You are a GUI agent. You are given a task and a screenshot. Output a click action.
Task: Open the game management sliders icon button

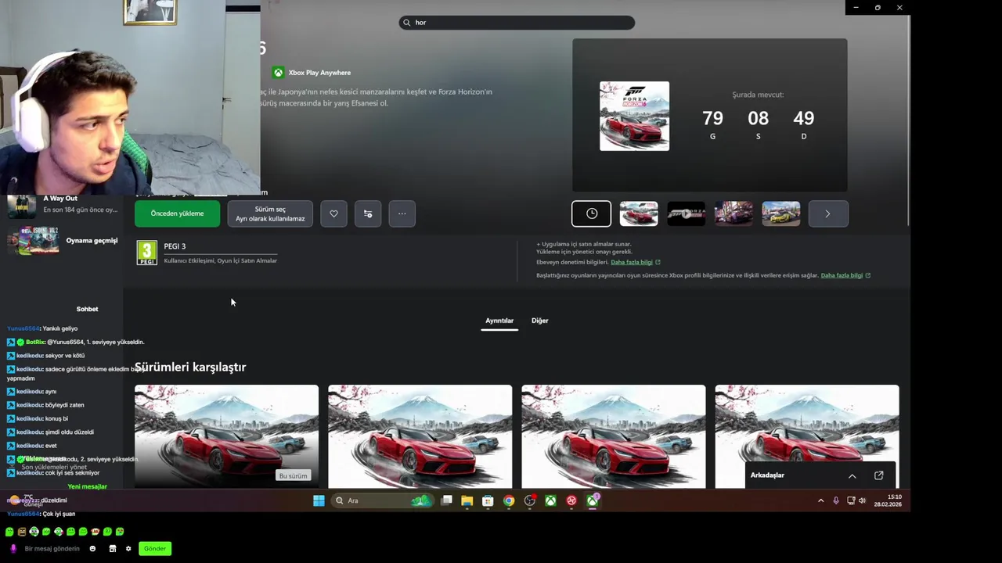point(368,213)
